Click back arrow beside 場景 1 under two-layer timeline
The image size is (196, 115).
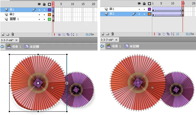point(102,46)
